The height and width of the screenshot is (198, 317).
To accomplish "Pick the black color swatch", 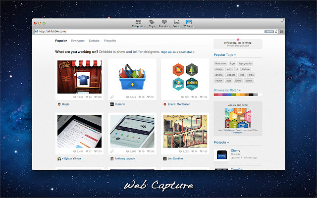I will coord(251,95).
